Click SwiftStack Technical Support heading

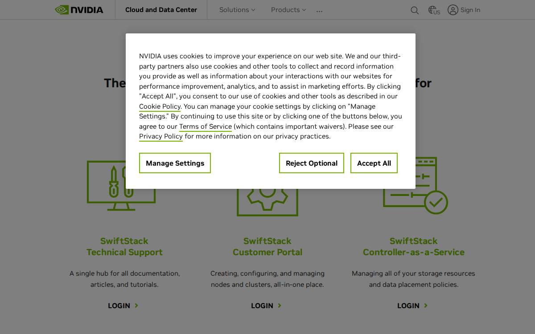pos(124,247)
